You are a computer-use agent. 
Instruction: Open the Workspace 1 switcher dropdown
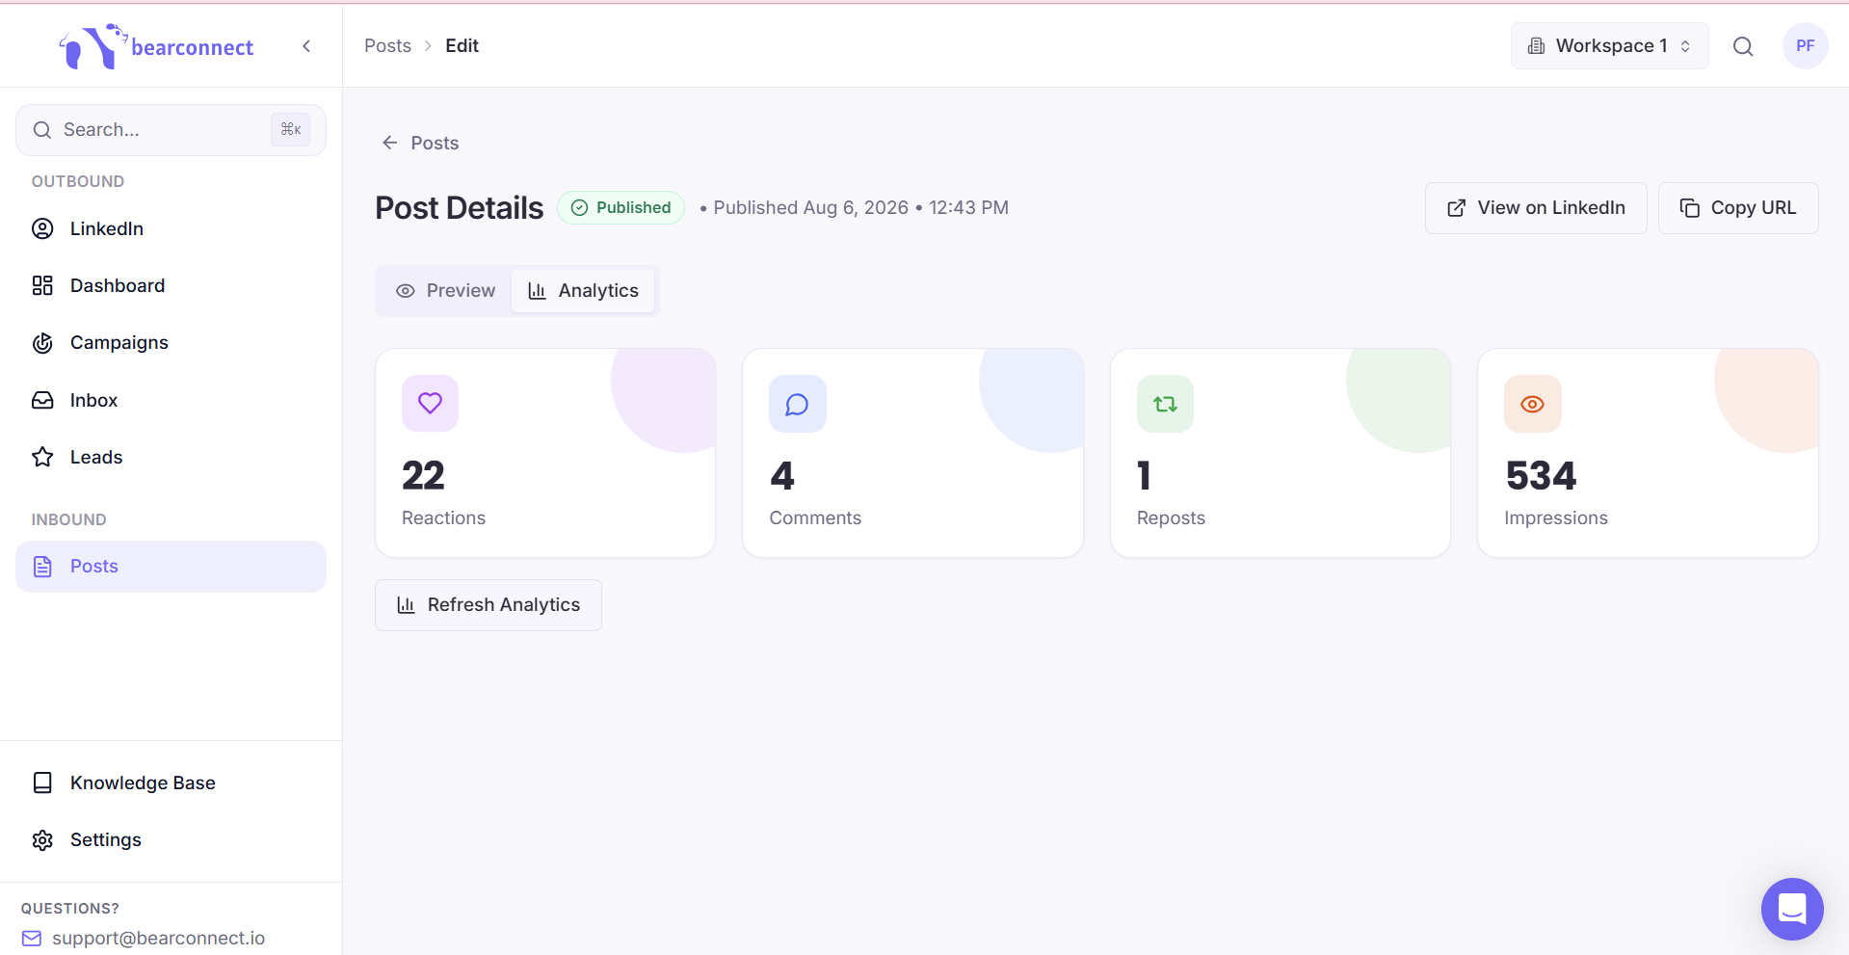(x=1609, y=46)
